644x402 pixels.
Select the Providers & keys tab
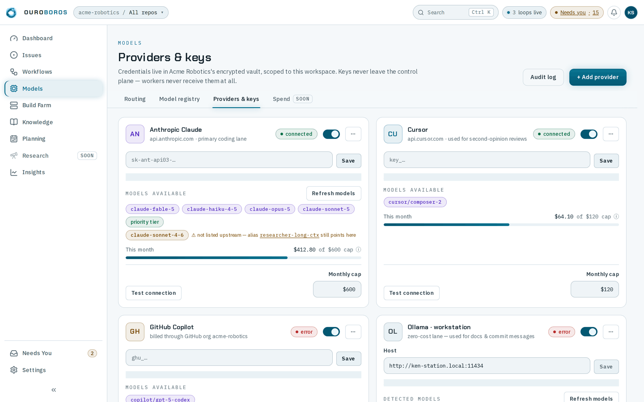point(236,99)
